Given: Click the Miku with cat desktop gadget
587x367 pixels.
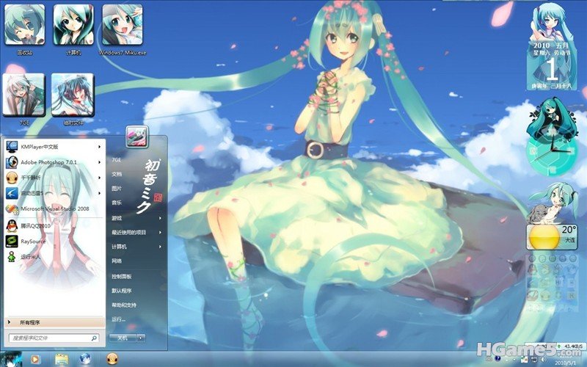Looking at the screenshot, I should pyautogui.click(x=553, y=203).
